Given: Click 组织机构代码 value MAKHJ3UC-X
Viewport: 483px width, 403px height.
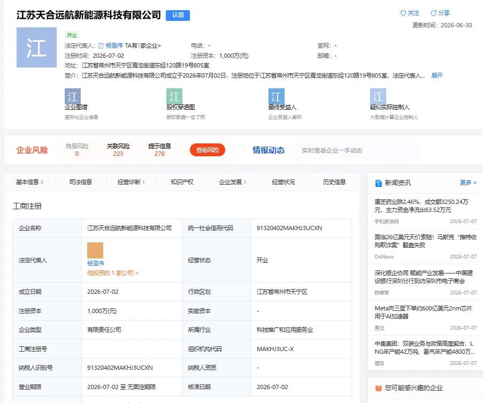Looking at the screenshot, I should [275, 349].
